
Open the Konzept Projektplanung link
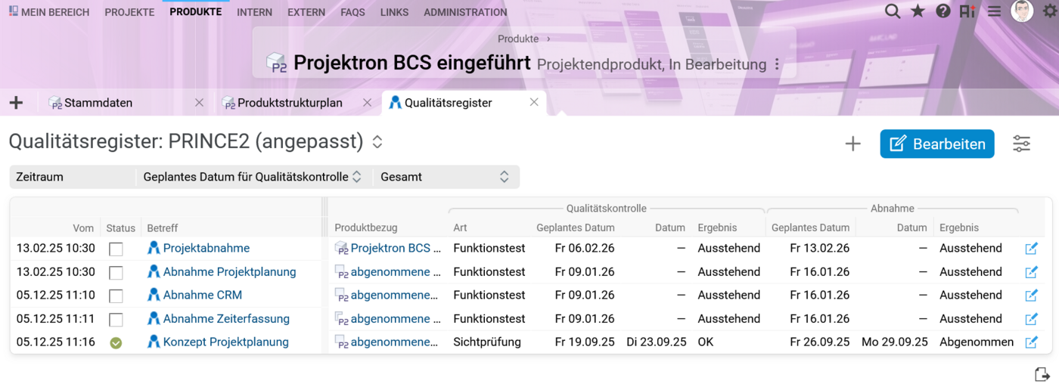226,342
